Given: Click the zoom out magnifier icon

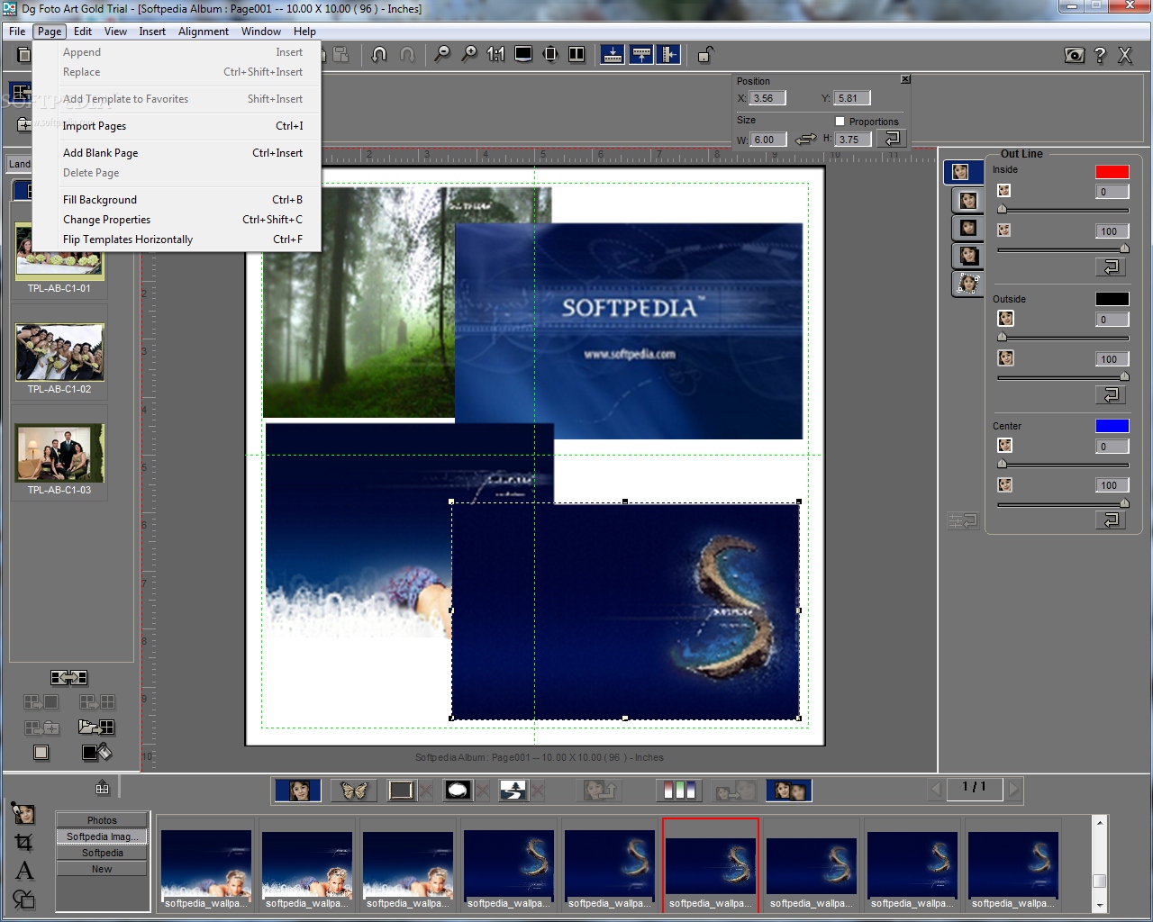Looking at the screenshot, I should 442,55.
